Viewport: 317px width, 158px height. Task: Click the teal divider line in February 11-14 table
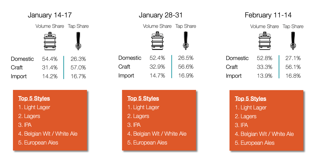[x=279, y=67]
